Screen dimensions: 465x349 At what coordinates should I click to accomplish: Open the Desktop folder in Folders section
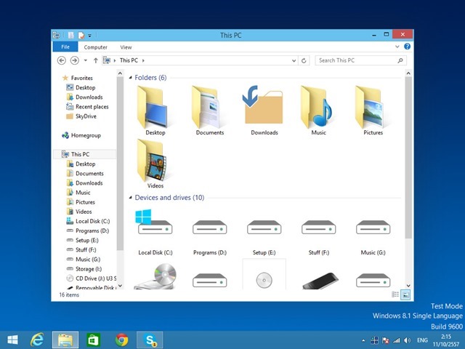[x=155, y=111]
